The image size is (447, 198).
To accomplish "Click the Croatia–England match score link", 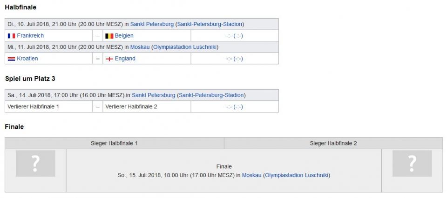I will [x=234, y=59].
